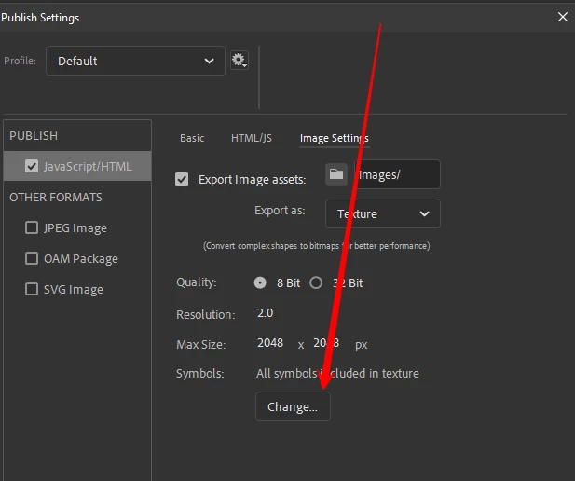The height and width of the screenshot is (481, 575).
Task: Select the Image Settings tab
Action: (334, 138)
